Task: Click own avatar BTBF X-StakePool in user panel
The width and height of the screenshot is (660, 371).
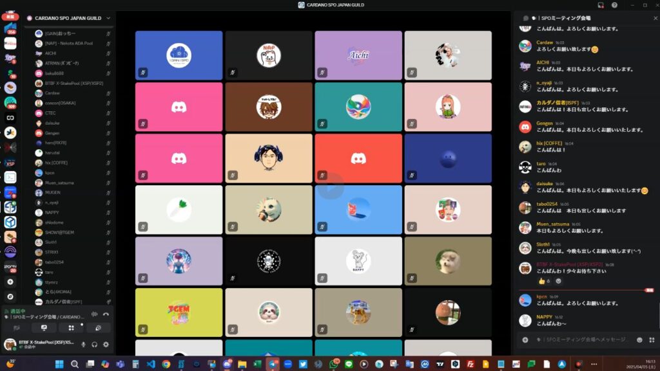Action: (10, 345)
